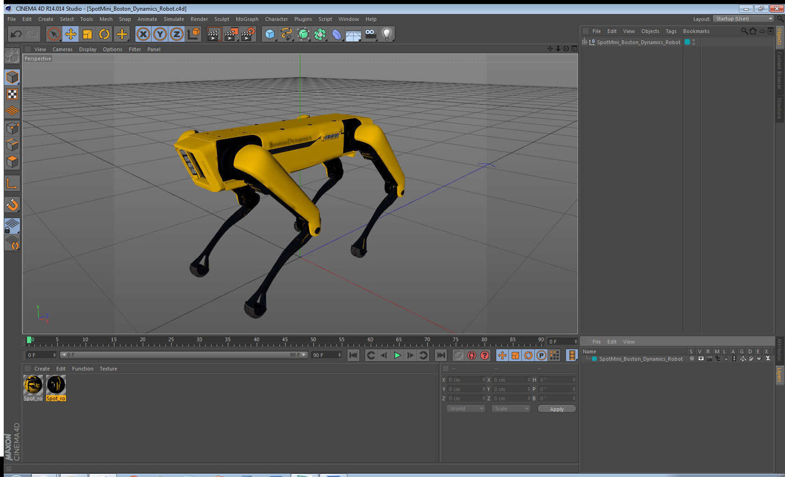785x477 pixels.
Task: Open the File menu
Action: coord(12,19)
